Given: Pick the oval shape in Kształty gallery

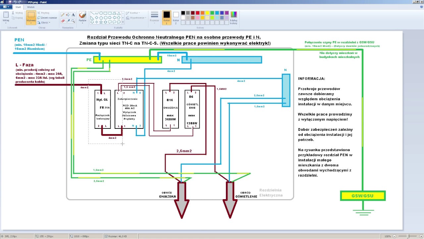Looking at the screenshot, I should [x=101, y=13].
